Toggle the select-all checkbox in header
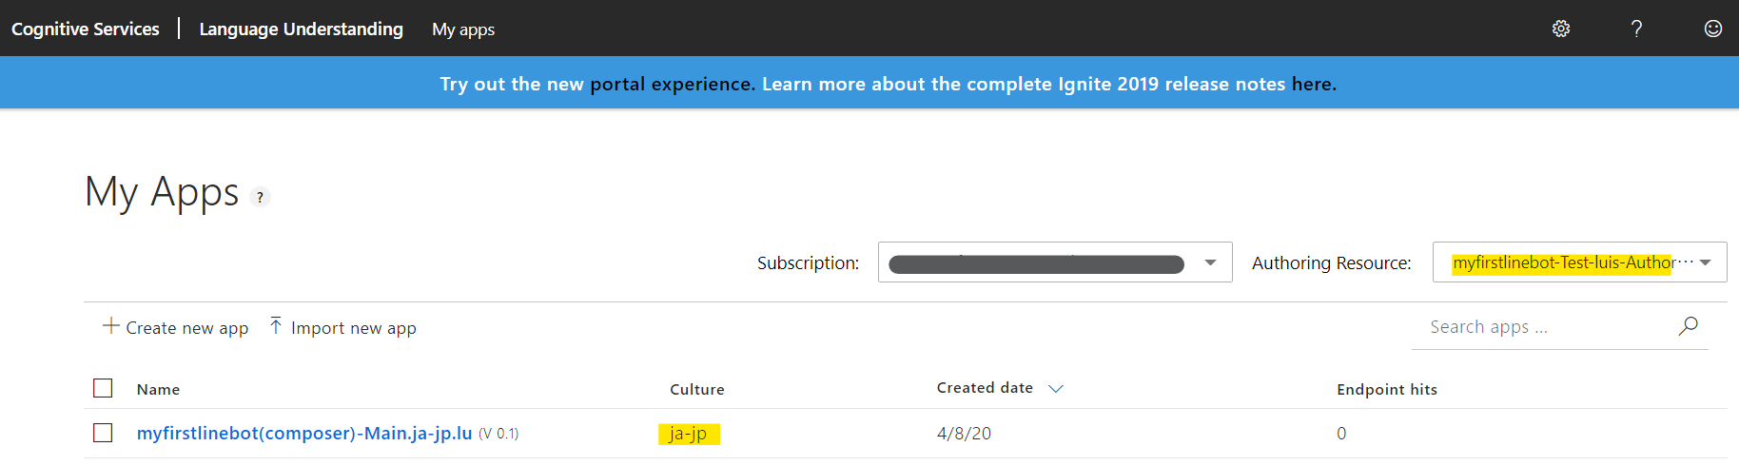This screenshot has height=466, width=1739. 103,388
